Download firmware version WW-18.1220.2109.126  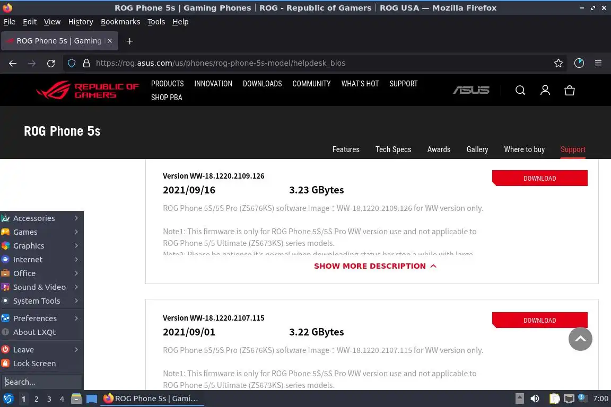tap(540, 178)
